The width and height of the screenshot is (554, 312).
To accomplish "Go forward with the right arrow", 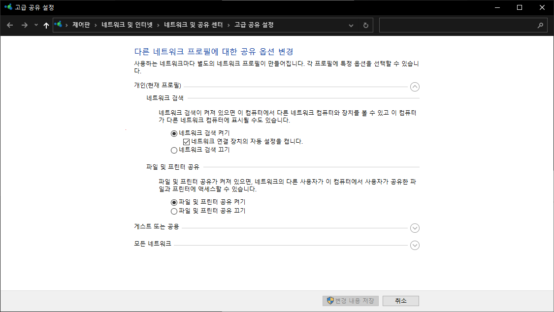I will click(25, 25).
